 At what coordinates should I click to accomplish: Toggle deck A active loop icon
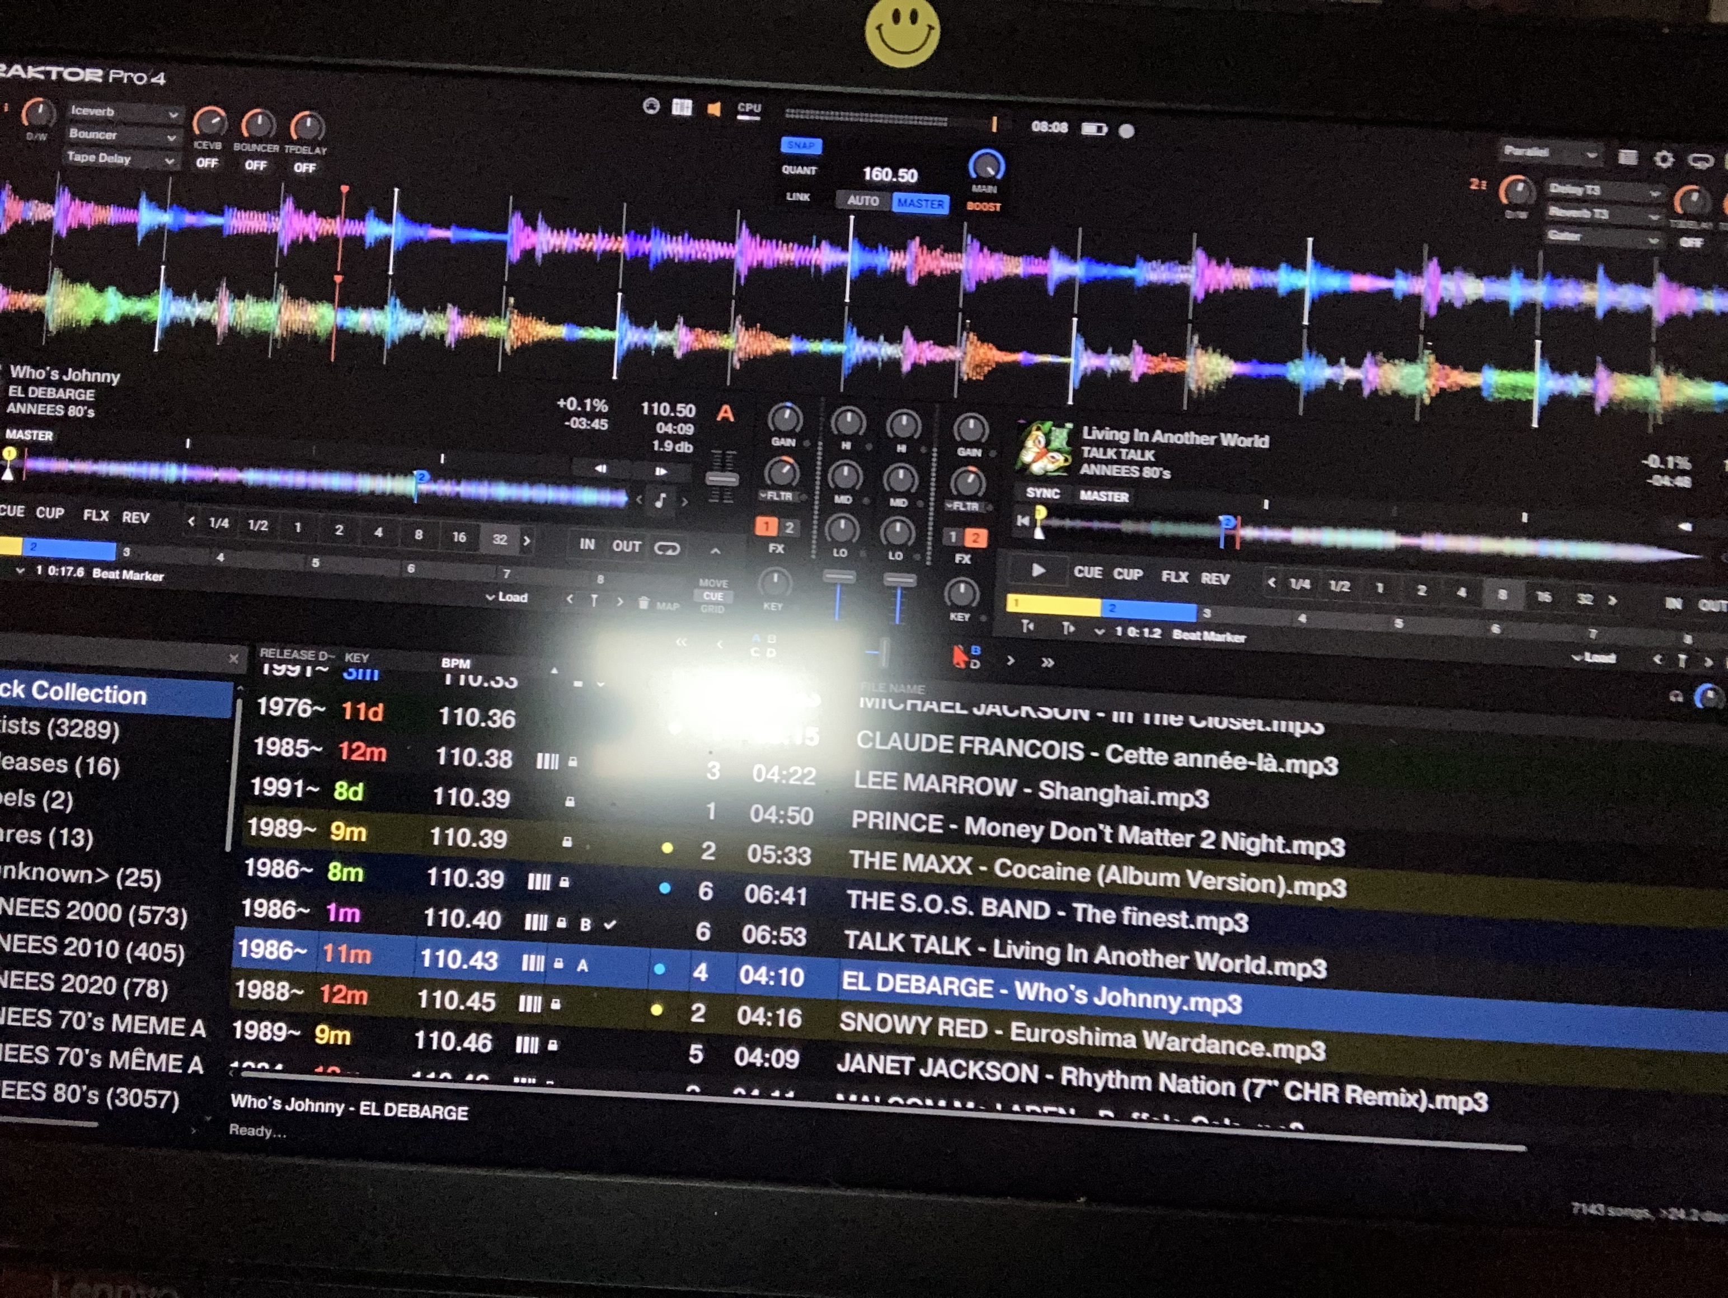pyautogui.click(x=666, y=549)
